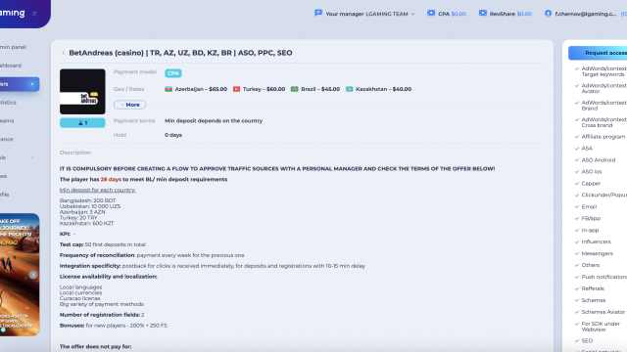Click the Azerbaijan – $65.00 rate
This screenshot has height=352, width=627.
tap(201, 89)
